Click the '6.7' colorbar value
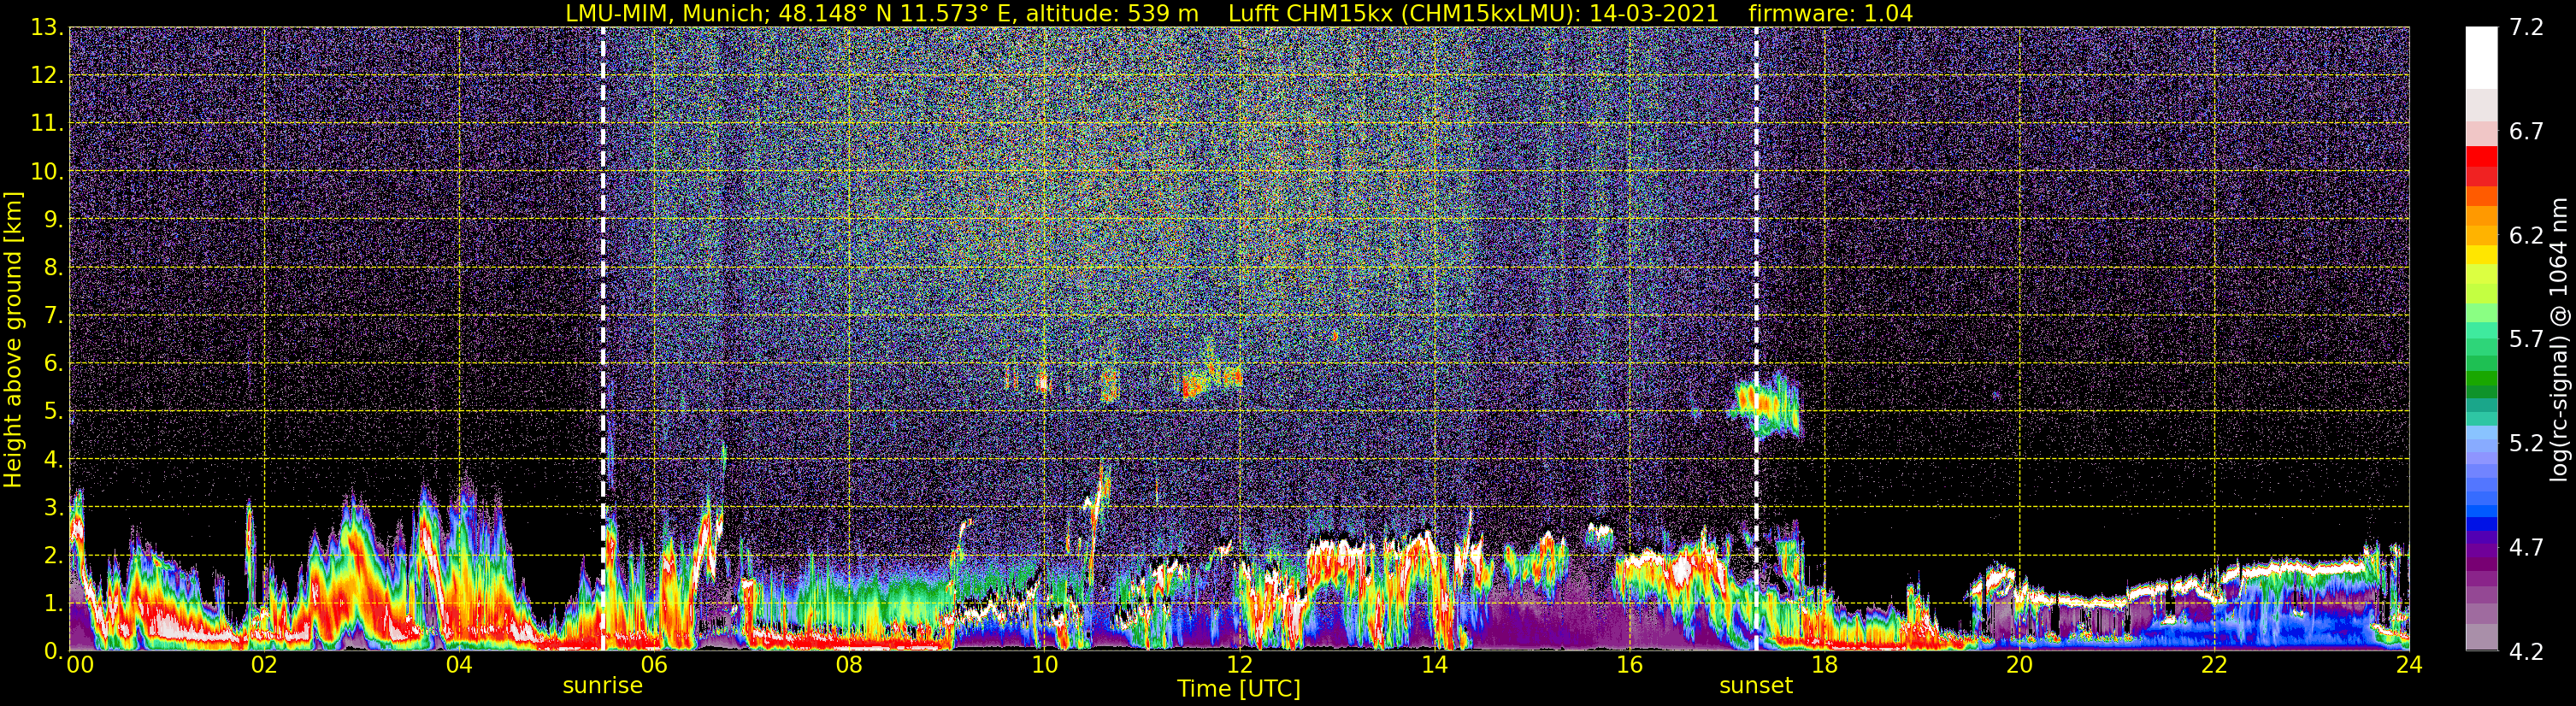 point(2526,131)
